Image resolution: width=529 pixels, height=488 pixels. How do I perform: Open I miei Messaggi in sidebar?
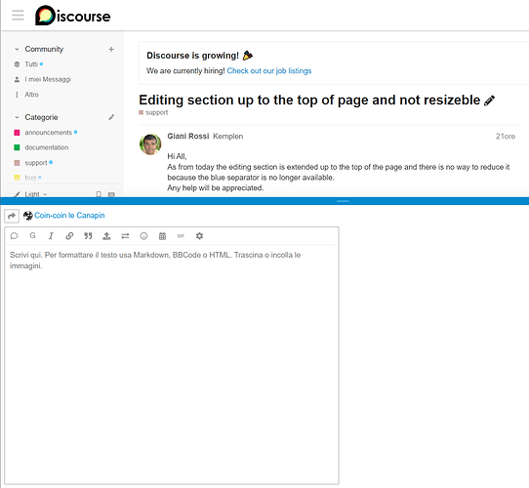click(x=48, y=79)
